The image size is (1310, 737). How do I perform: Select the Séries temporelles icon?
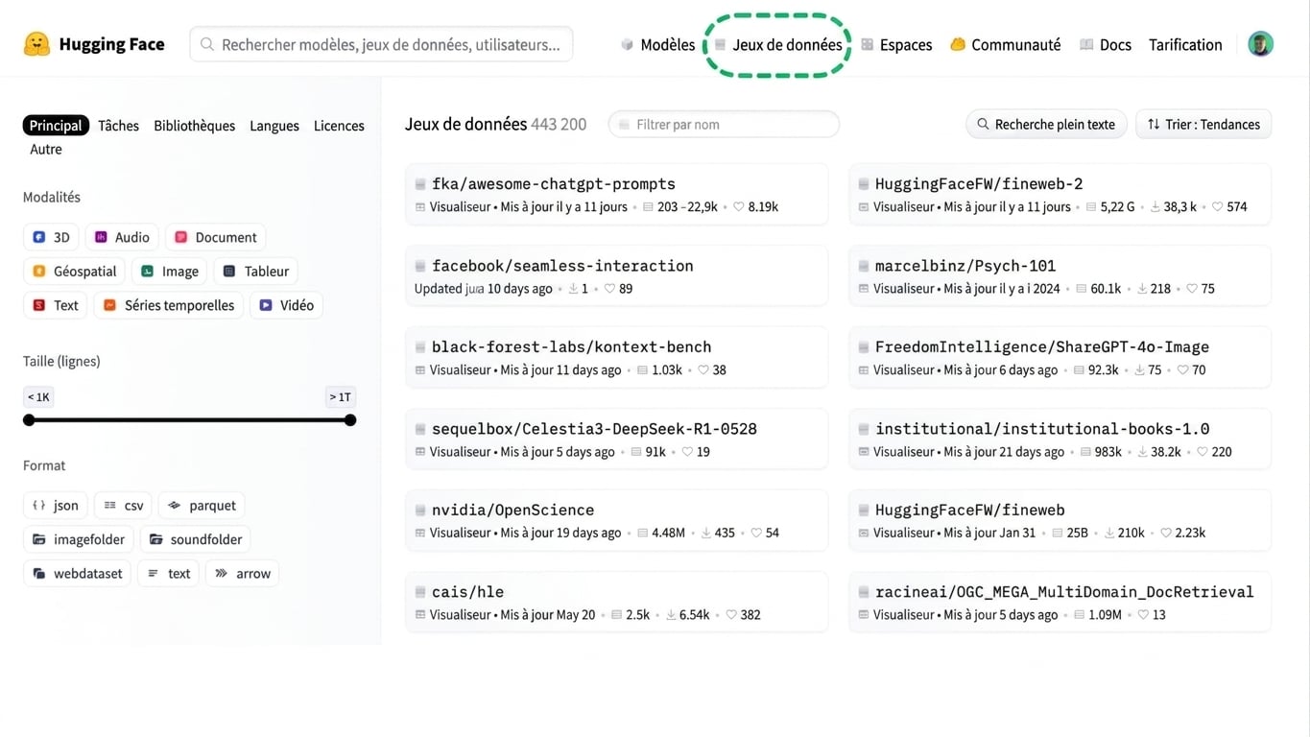[x=110, y=305]
